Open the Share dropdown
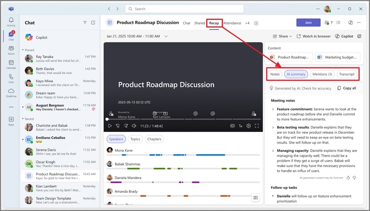The image size is (370, 211). tap(282, 36)
